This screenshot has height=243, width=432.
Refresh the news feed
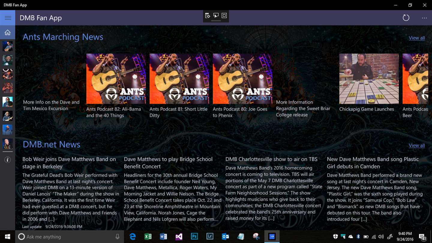coord(406,18)
